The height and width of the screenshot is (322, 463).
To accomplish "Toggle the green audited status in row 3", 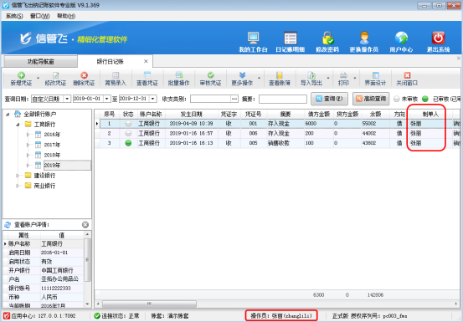I will point(128,143).
